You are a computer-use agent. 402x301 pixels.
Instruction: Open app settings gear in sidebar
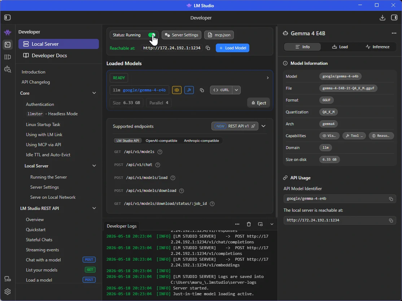click(8, 292)
